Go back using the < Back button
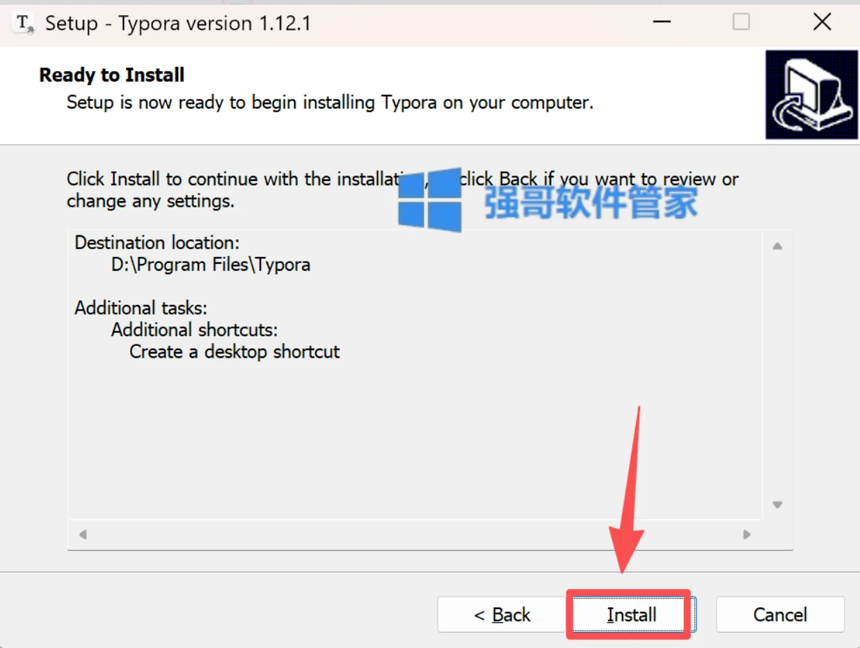This screenshot has height=648, width=860. point(501,615)
